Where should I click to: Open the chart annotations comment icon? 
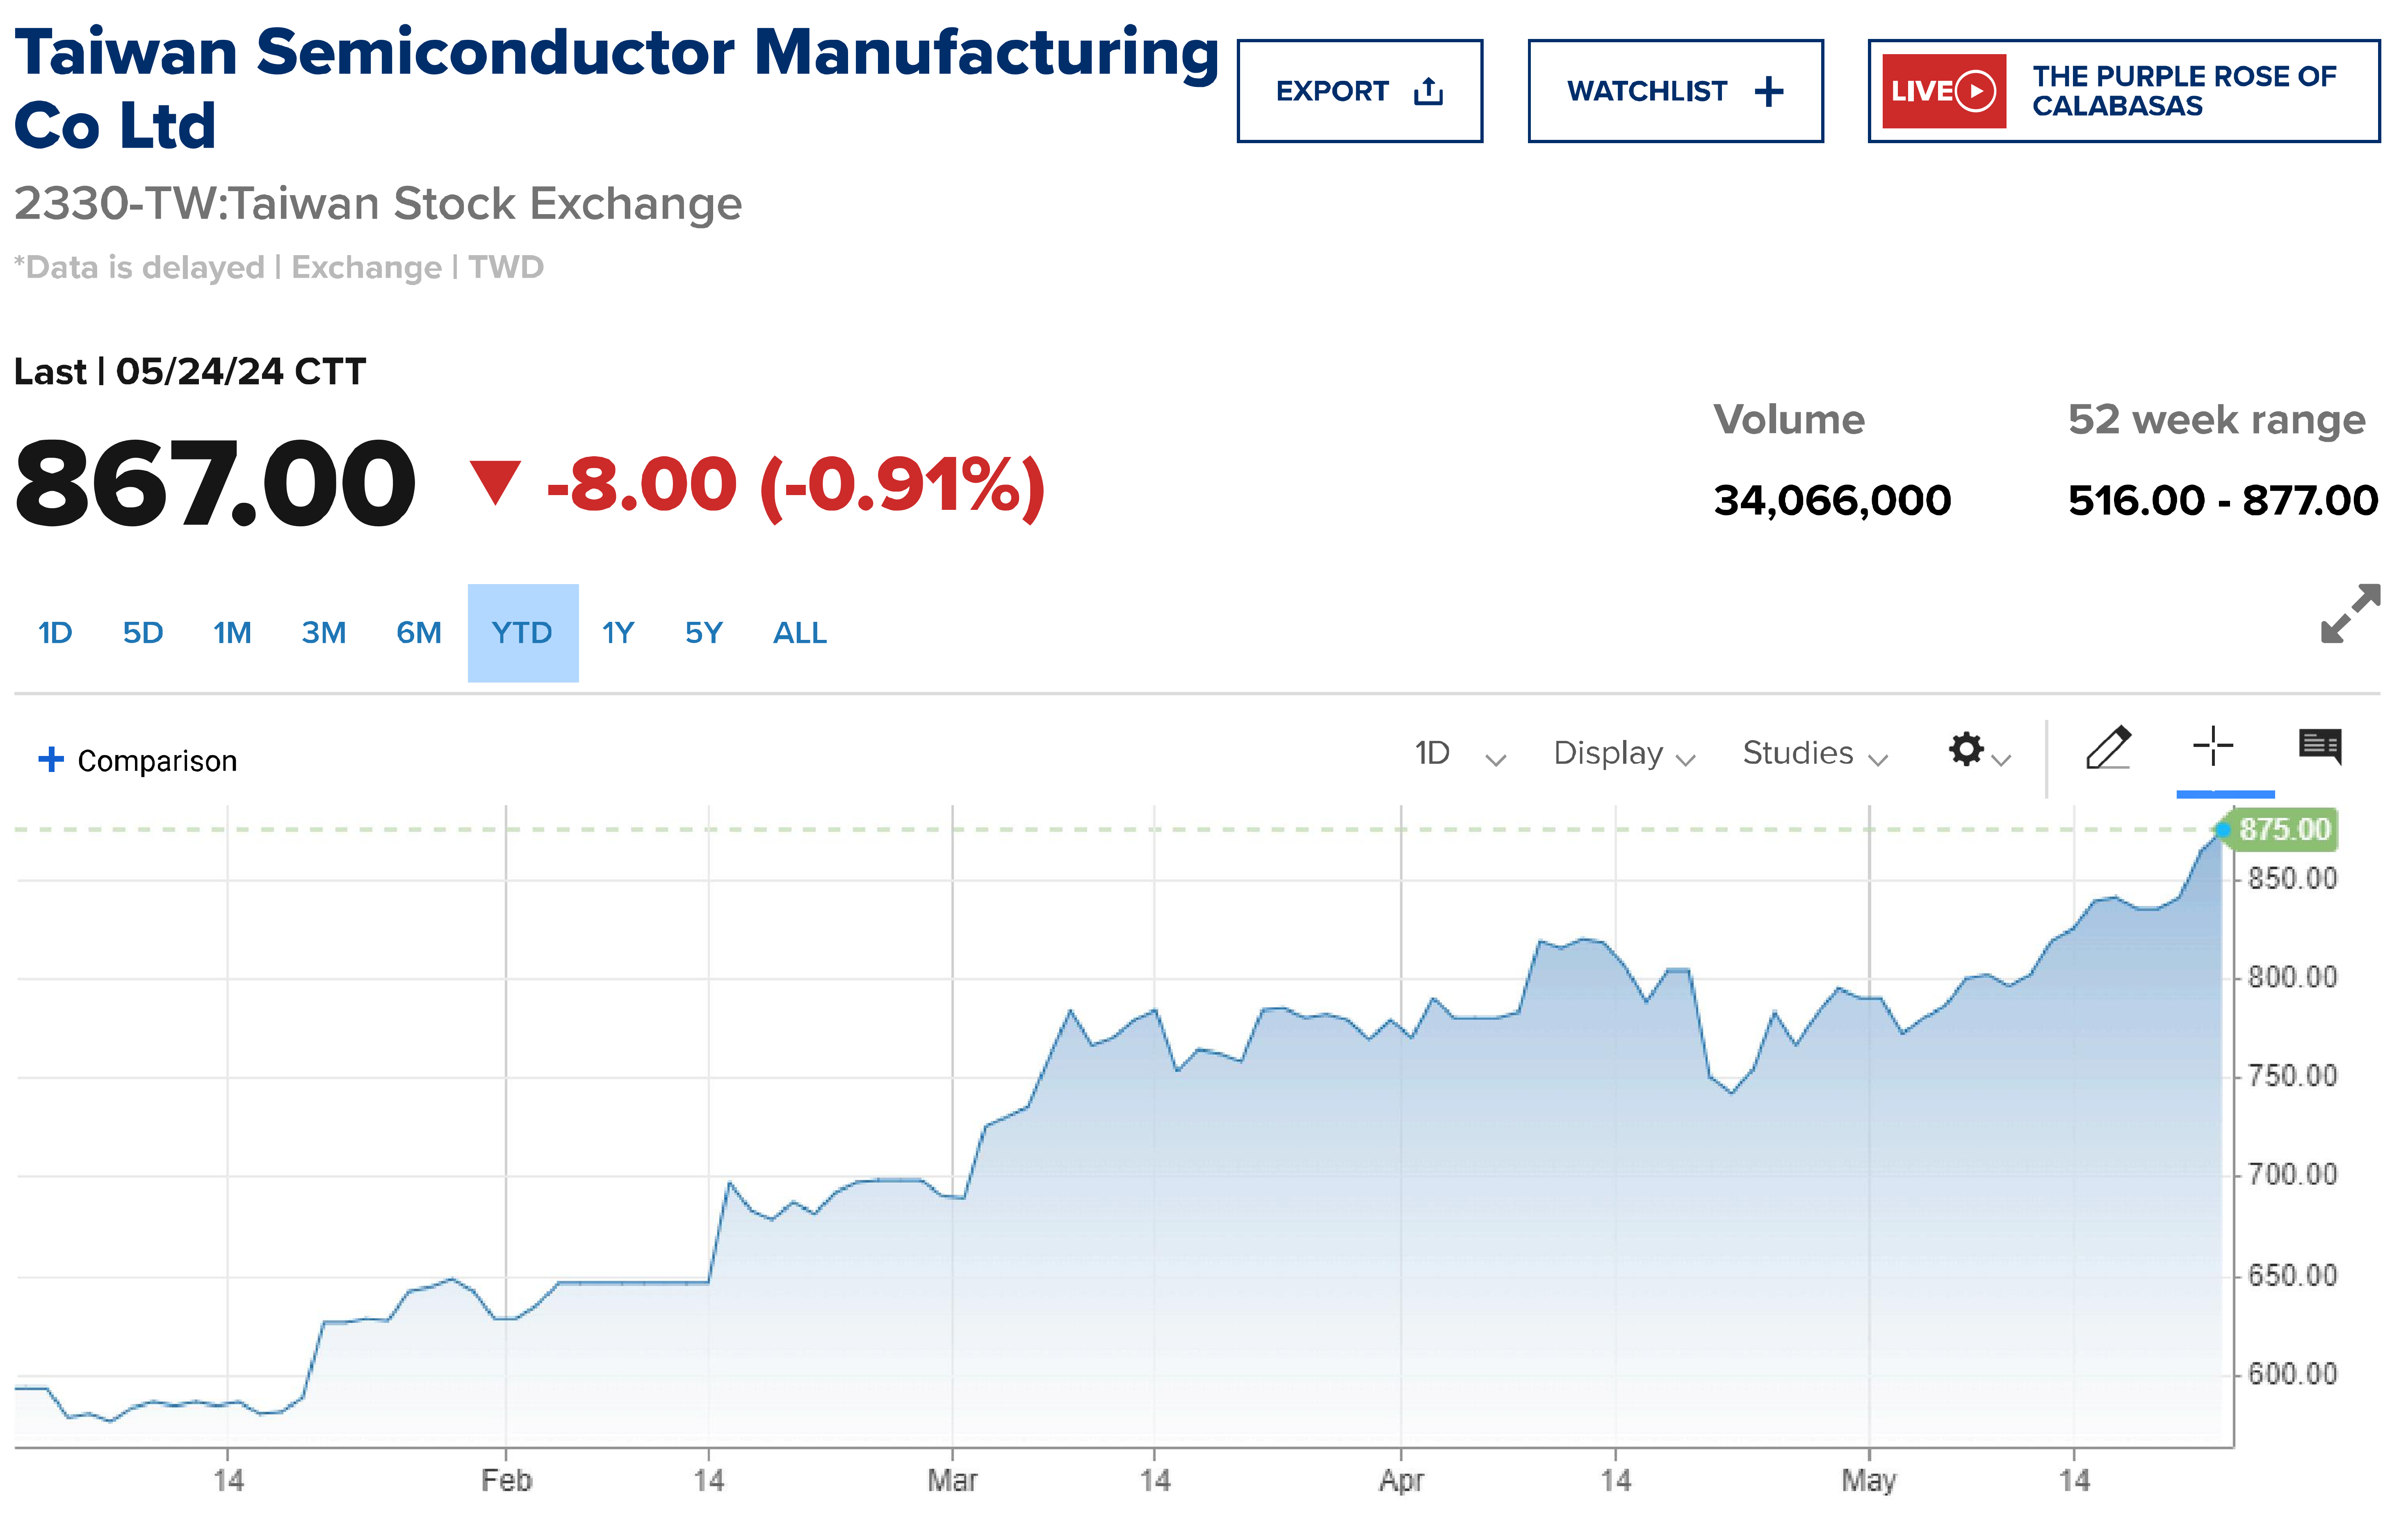[2319, 747]
